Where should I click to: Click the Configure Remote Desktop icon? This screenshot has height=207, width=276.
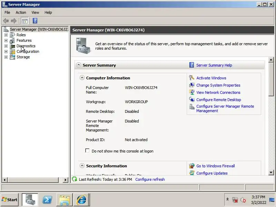(x=191, y=99)
